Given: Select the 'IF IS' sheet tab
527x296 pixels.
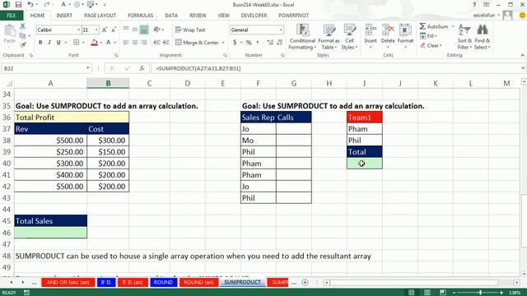Looking at the screenshot, I should [106, 283].
